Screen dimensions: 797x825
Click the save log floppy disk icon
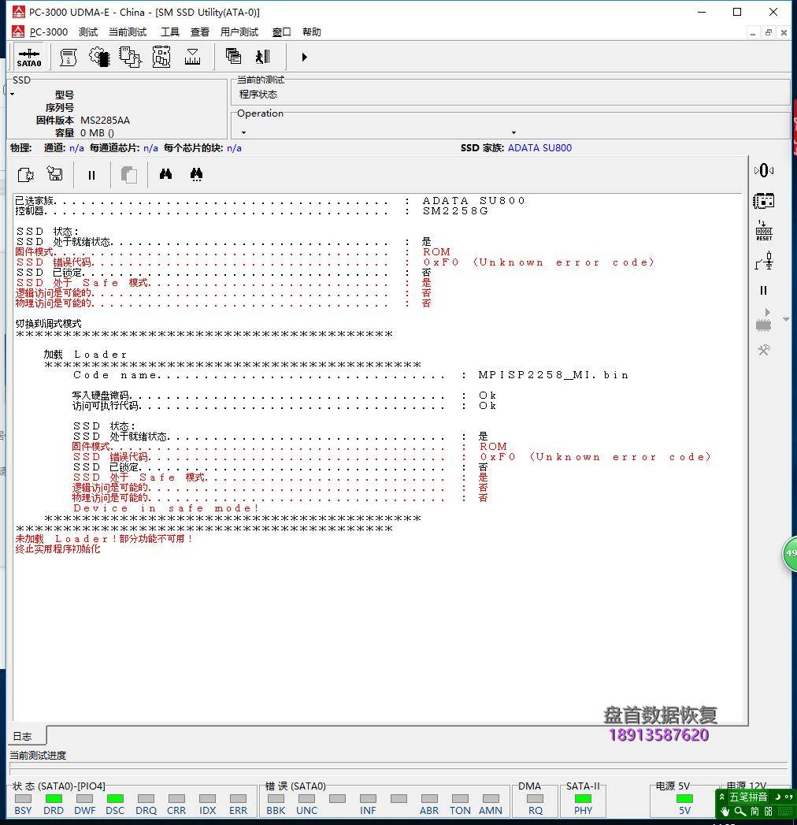click(55, 175)
